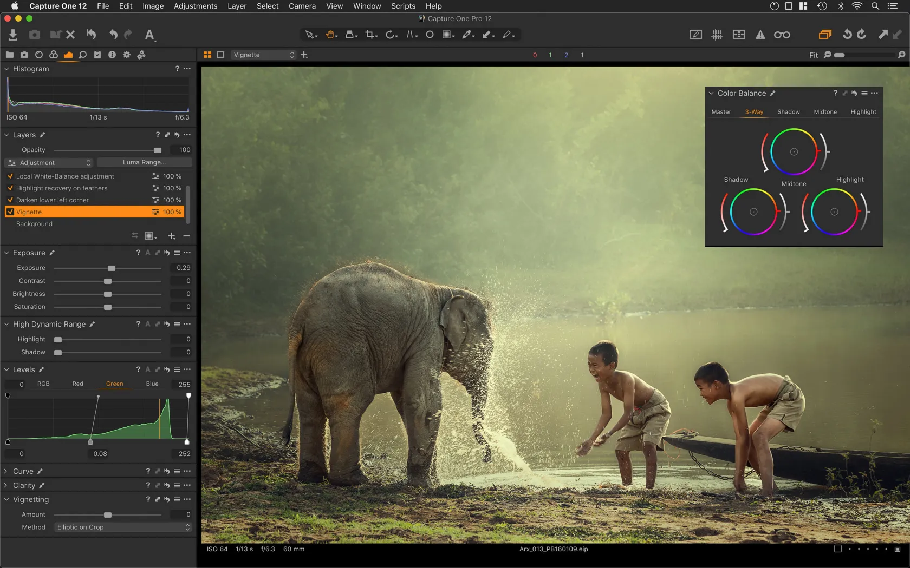The width and height of the screenshot is (910, 568).
Task: Select the Crop tool in toolbar
Action: [x=370, y=35]
